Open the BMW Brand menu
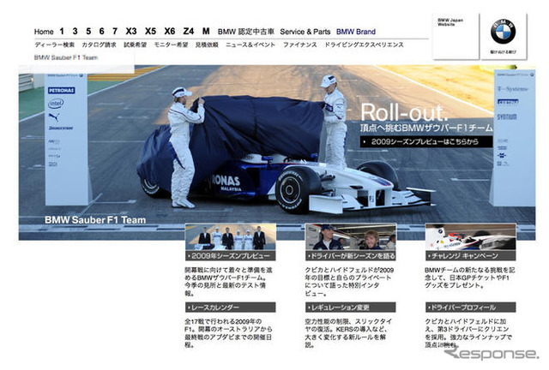Image resolution: width=549 pixels, height=370 pixels. [356, 32]
